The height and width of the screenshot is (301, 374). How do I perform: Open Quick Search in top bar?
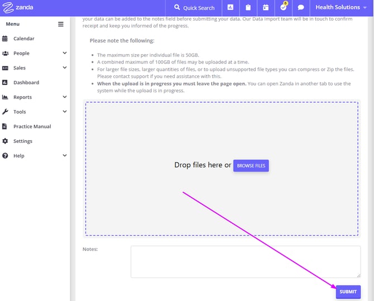194,8
